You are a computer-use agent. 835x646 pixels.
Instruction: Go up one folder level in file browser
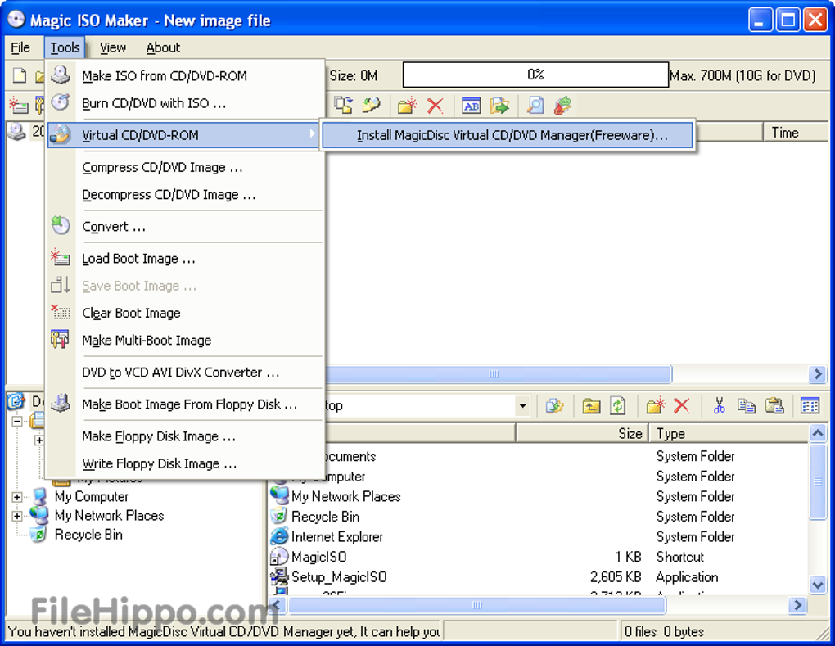(591, 406)
